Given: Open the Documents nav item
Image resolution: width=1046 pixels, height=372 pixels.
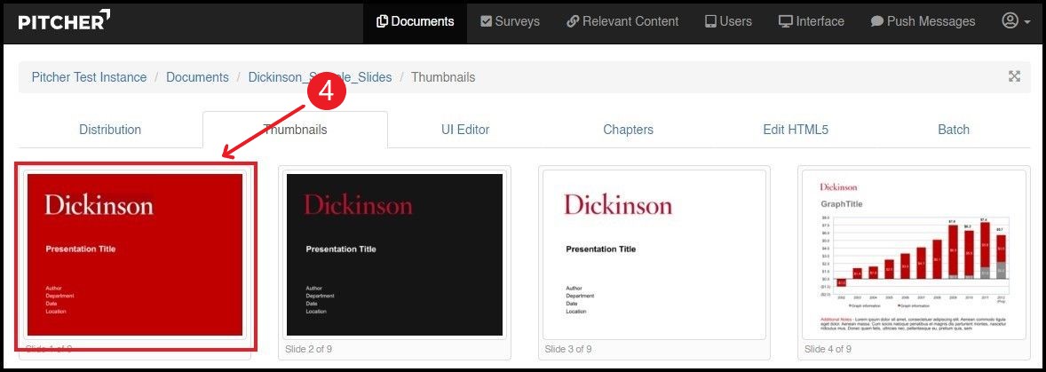Looking at the screenshot, I should (415, 21).
